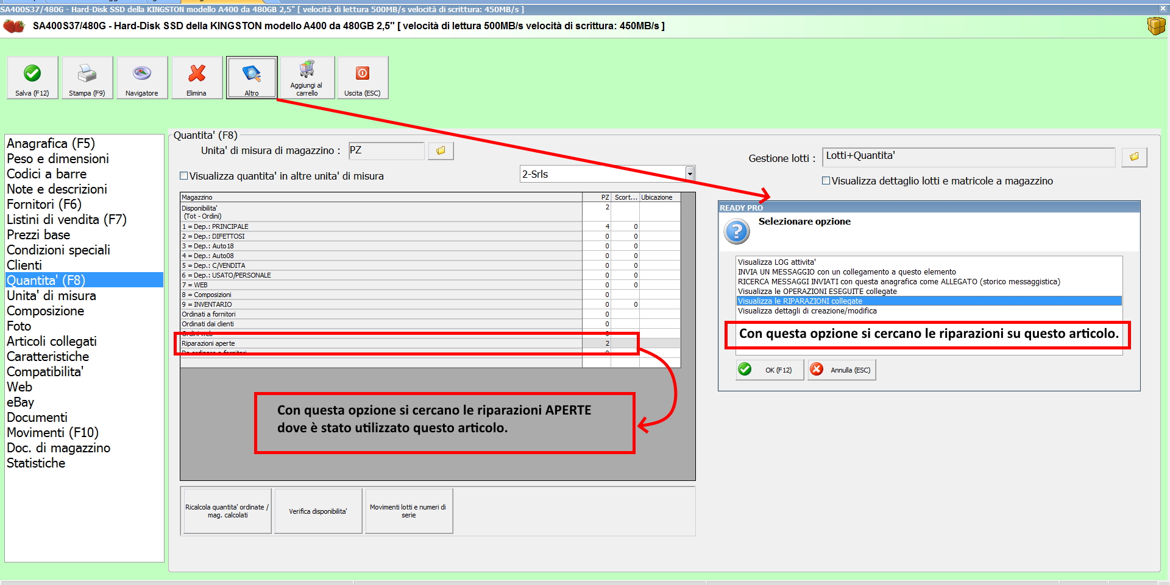This screenshot has width=1170, height=585.
Task: Show Articoli collegati section
Action: (52, 341)
